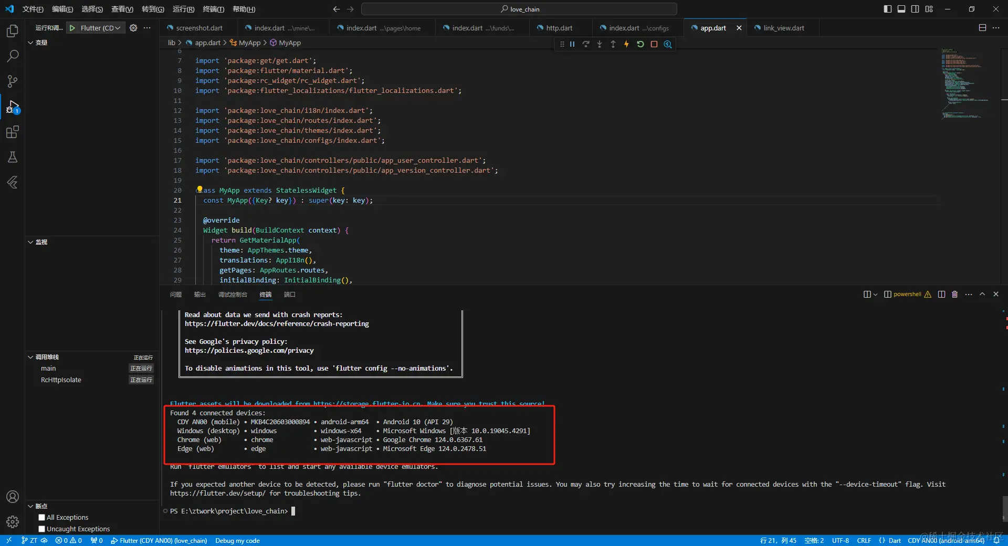Image resolution: width=1008 pixels, height=546 pixels.
Task: Open the Explorer view in activity bar
Action: [13, 31]
